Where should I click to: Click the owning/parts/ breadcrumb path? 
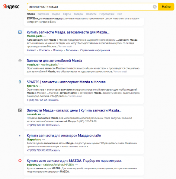[50, 65]
